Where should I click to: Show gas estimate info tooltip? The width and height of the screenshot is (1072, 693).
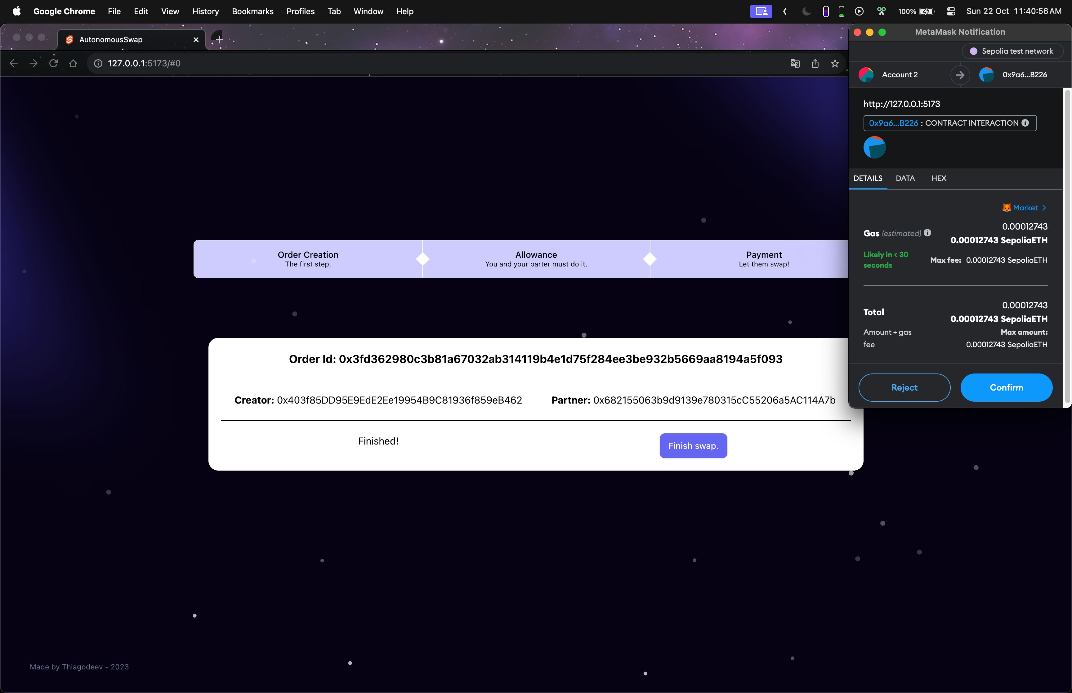tap(927, 233)
